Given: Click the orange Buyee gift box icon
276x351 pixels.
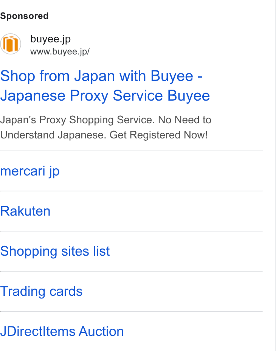Looking at the screenshot, I should click(x=11, y=44).
